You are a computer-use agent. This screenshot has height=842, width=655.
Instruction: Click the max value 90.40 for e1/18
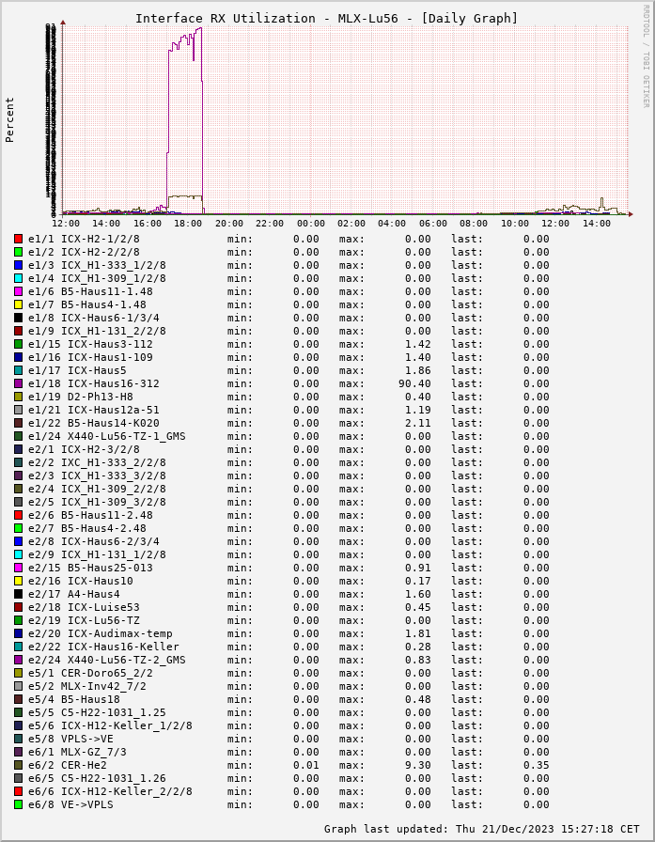pyautogui.click(x=414, y=383)
